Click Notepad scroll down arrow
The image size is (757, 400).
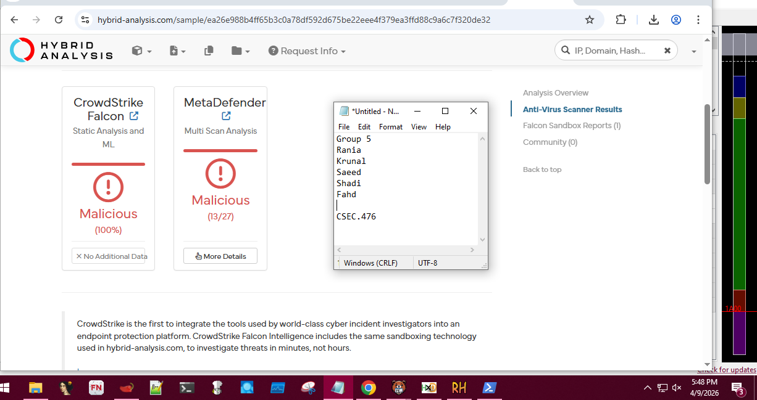[x=483, y=240]
